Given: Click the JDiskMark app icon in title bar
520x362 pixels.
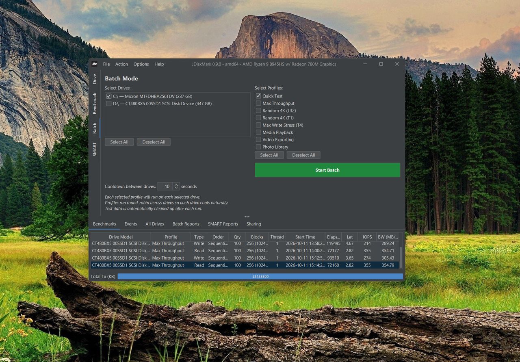Looking at the screenshot, I should coord(94,64).
